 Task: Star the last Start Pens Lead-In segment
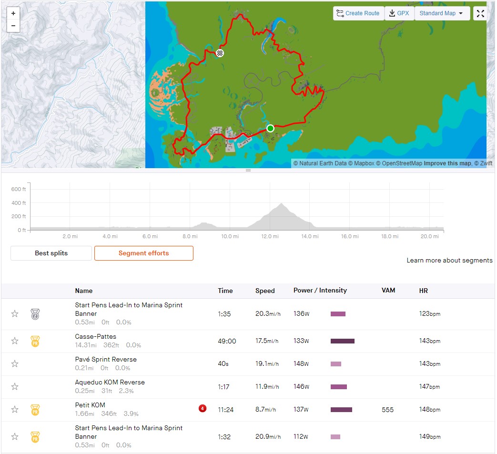[15, 436]
